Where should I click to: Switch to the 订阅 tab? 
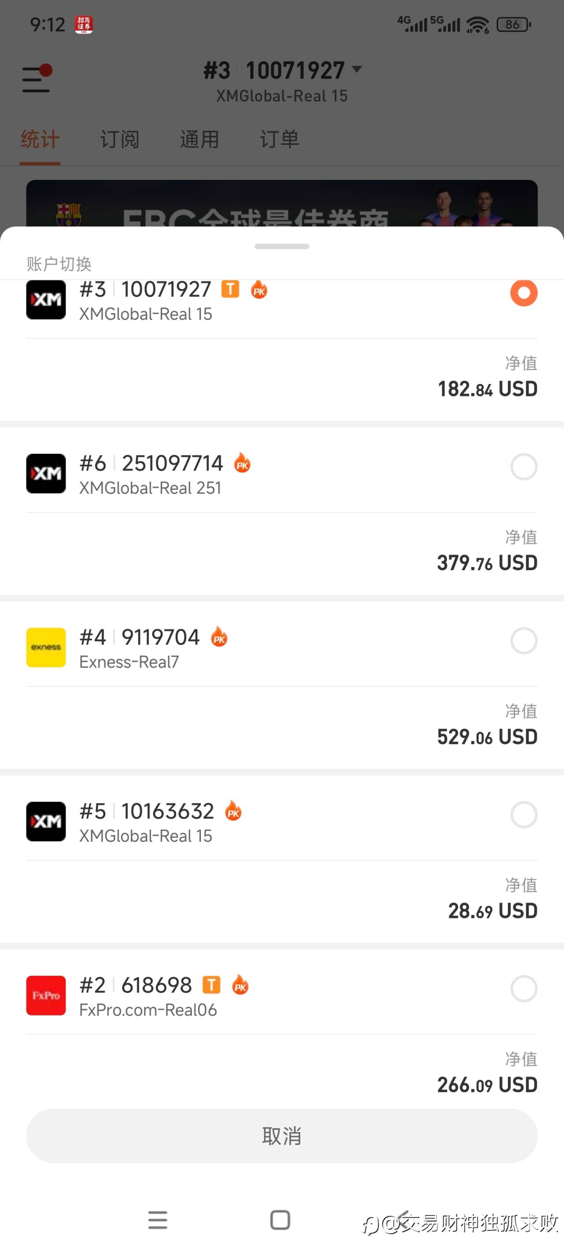120,140
